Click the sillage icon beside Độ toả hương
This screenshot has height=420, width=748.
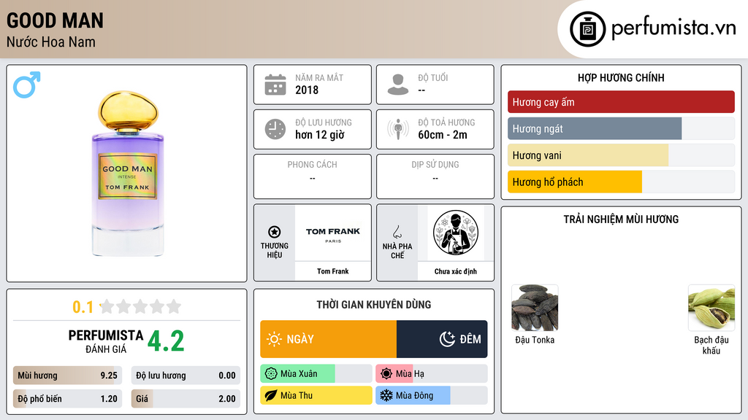(398, 129)
